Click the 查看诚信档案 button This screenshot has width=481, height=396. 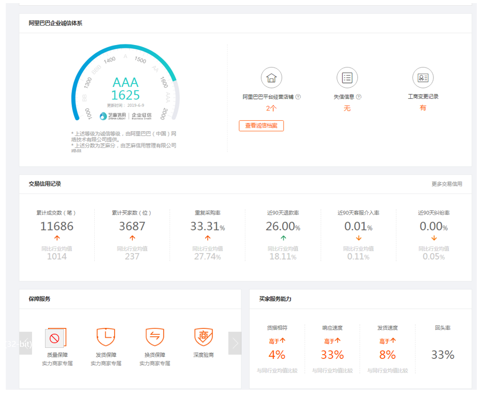261,126
